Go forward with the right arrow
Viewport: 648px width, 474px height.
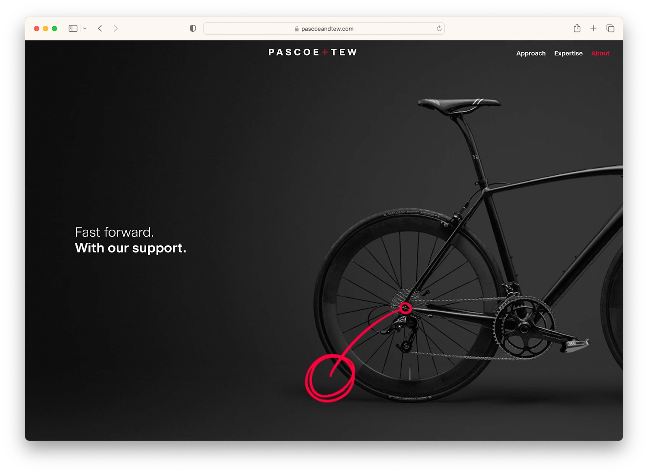click(116, 28)
